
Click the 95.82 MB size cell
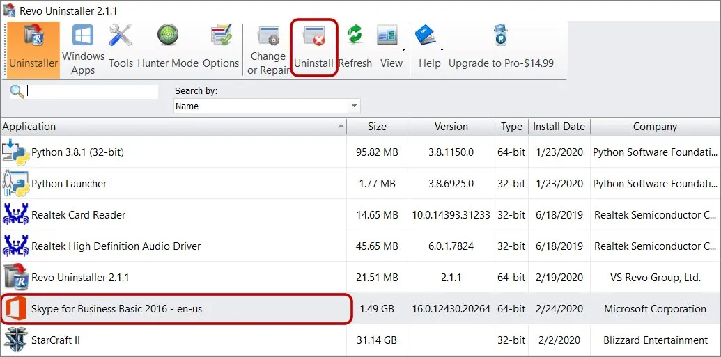[x=377, y=152]
